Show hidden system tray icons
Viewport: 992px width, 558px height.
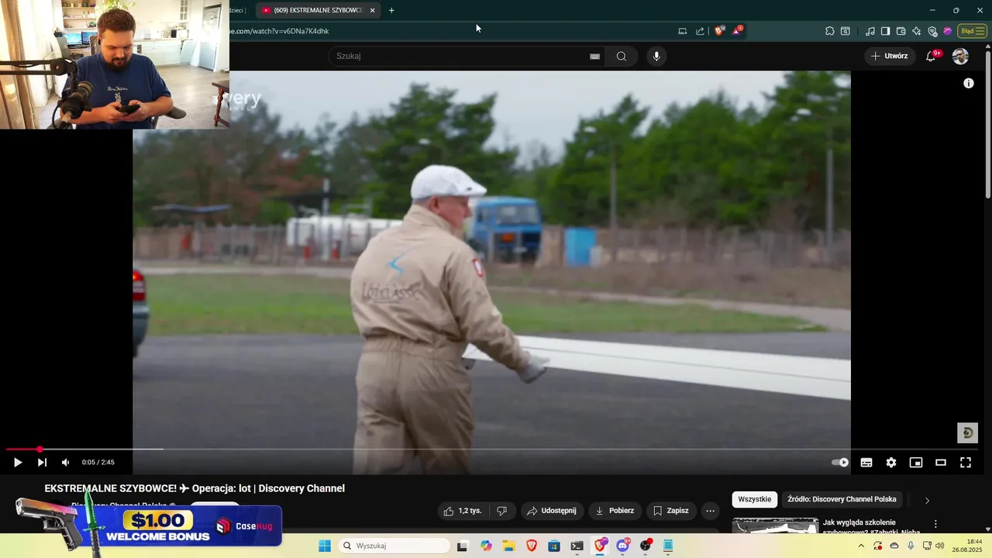point(861,546)
